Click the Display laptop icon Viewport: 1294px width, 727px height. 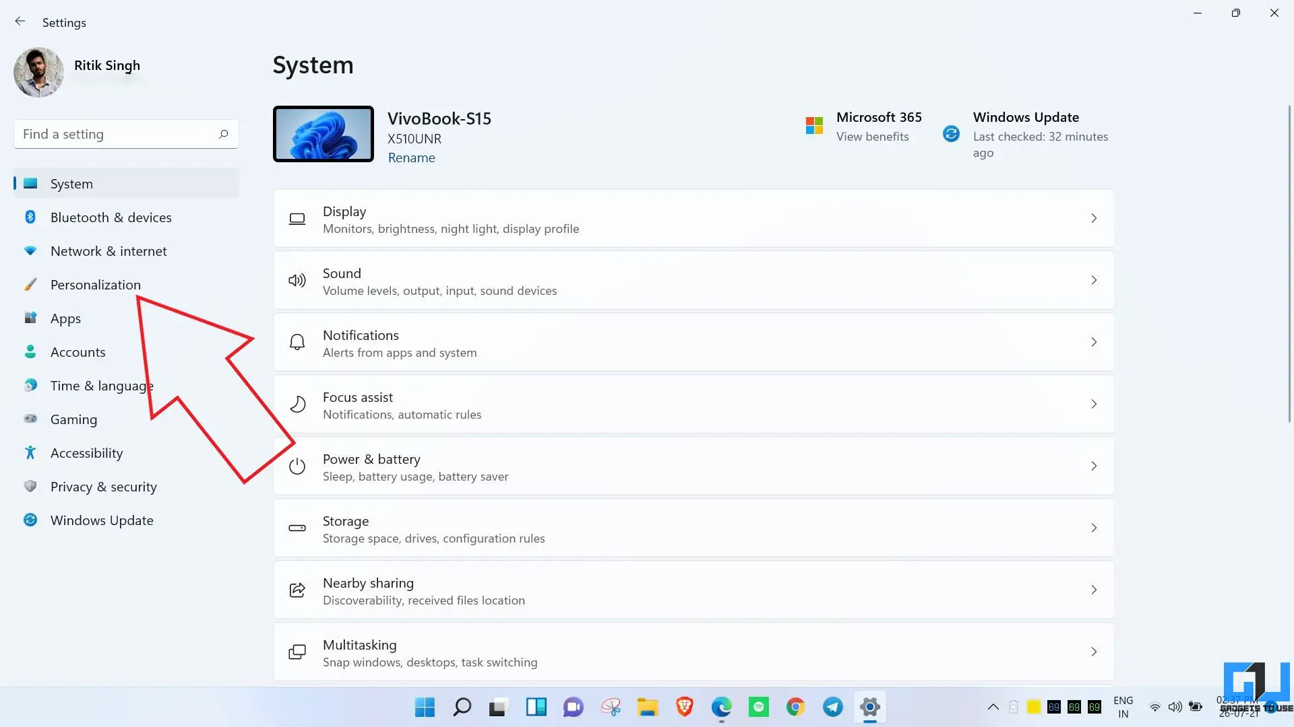[297, 219]
